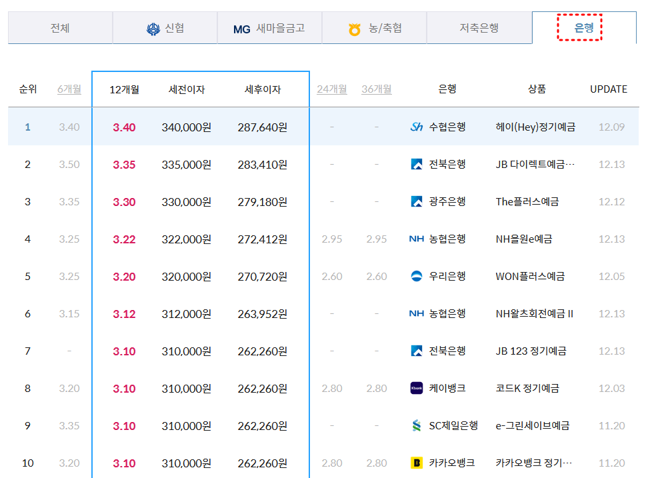Click the 12.05 update date

coord(611,277)
